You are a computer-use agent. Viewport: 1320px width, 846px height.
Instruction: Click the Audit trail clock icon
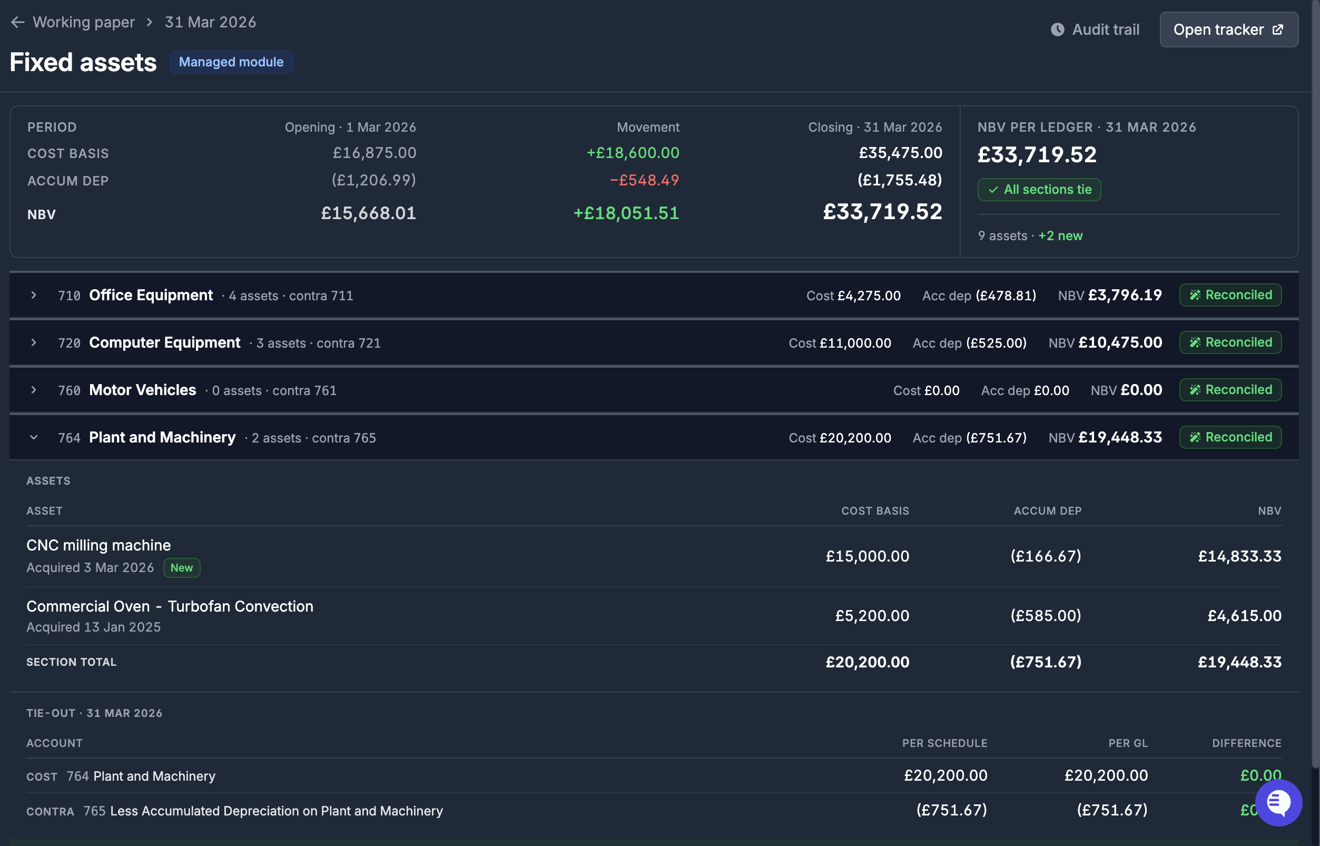[1058, 29]
